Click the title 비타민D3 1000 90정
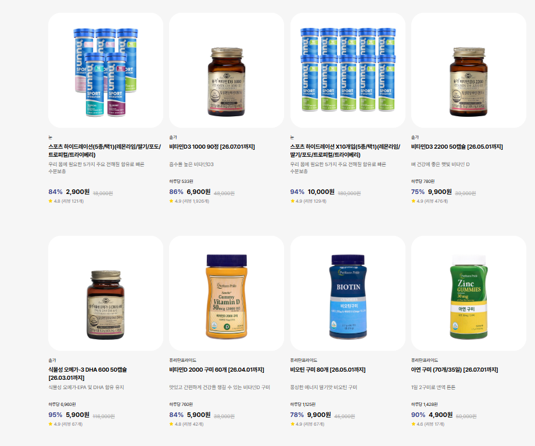The width and height of the screenshot is (535, 446). click(x=212, y=146)
